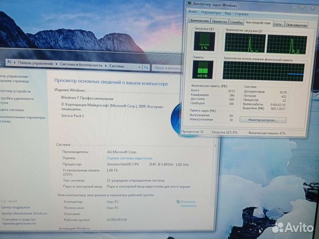The width and height of the screenshot is (319, 239).
Task: Switch to the Службы tab
Action: tap(236, 22)
